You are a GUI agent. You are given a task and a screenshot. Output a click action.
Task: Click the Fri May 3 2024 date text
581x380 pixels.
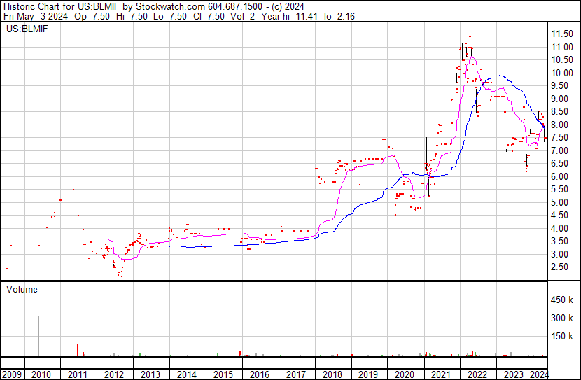pyautogui.click(x=36, y=17)
